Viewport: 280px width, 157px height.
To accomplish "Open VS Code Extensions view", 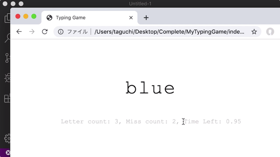I will point(7,99).
